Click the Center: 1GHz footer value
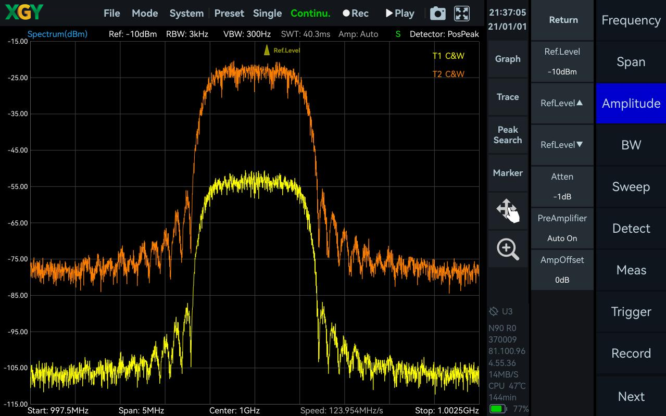The height and width of the screenshot is (416, 666). [x=234, y=410]
